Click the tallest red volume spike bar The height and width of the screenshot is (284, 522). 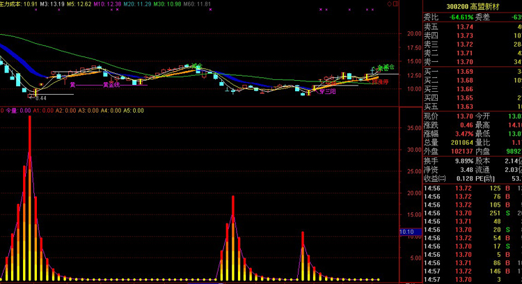30,198
